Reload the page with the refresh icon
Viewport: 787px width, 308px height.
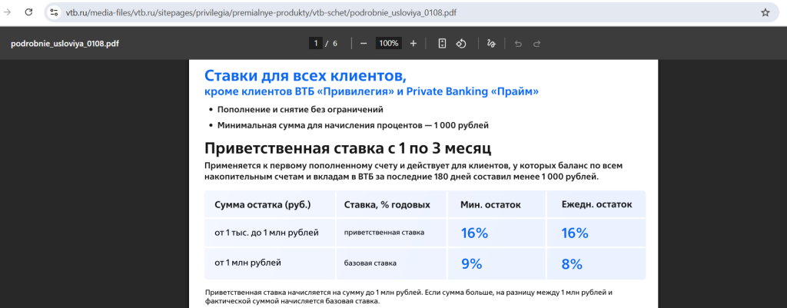pyautogui.click(x=28, y=12)
